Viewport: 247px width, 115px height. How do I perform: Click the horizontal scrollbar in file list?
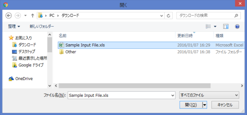(134, 86)
